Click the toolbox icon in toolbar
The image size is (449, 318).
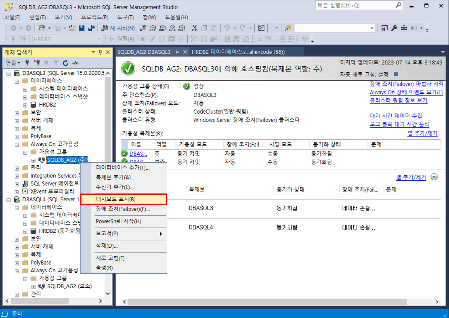pos(404,28)
